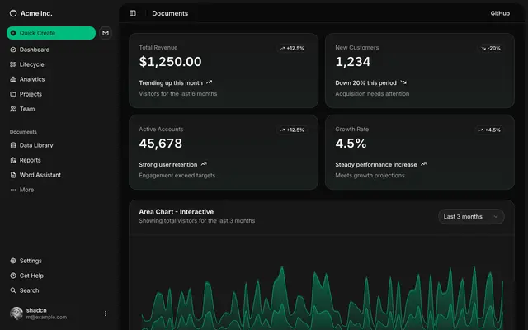
Task: Click the Team users icon
Action: click(x=13, y=109)
